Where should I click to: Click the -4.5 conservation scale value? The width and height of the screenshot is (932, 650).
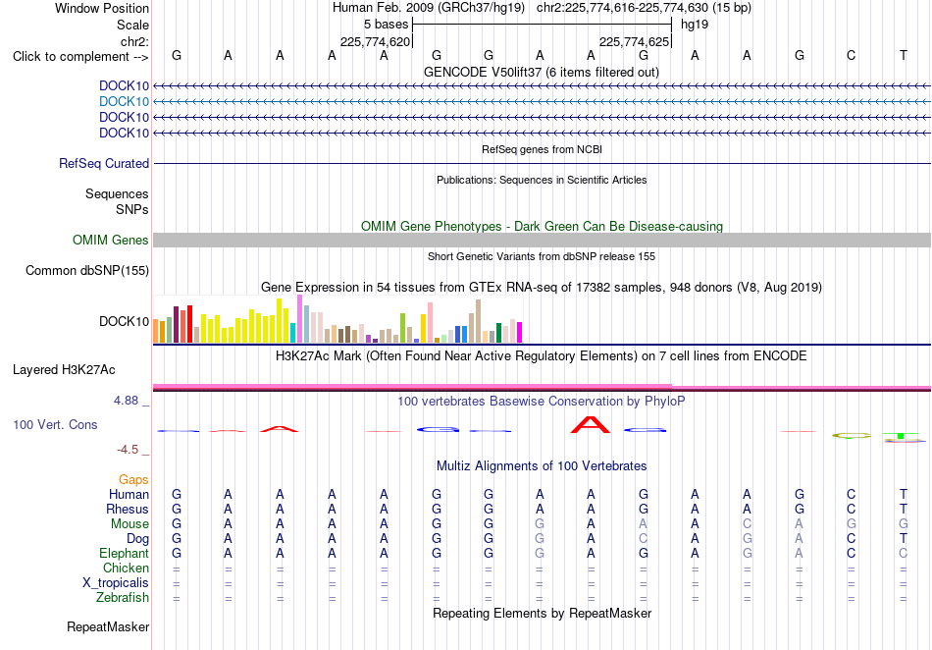128,450
